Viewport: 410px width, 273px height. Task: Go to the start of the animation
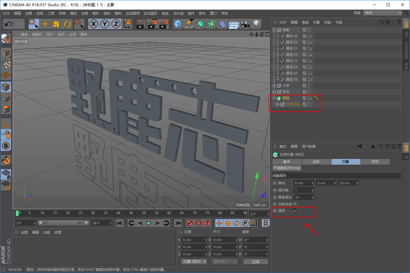click(120, 223)
